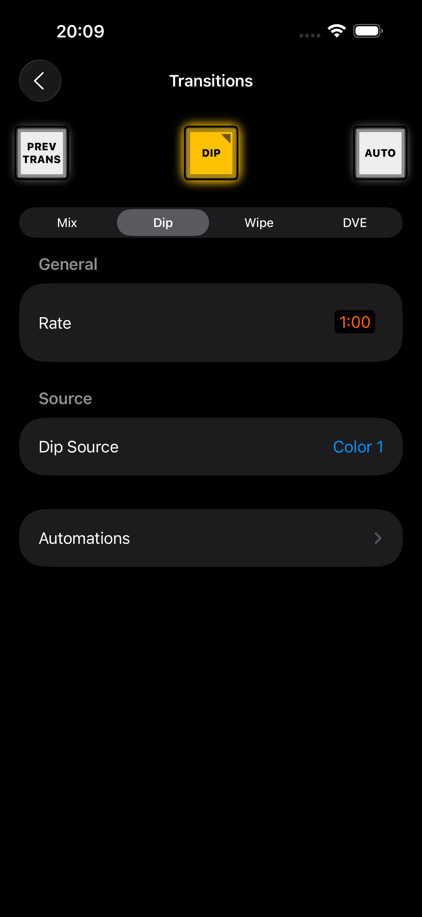The height and width of the screenshot is (917, 422).
Task: Tap the Rate label
Action: point(55,323)
